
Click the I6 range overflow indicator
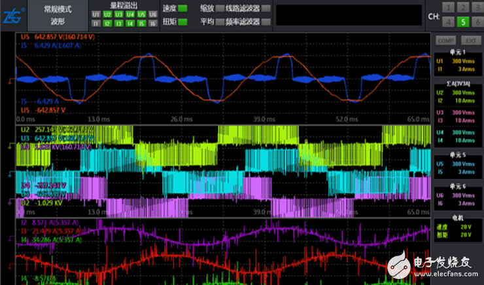[153, 23]
